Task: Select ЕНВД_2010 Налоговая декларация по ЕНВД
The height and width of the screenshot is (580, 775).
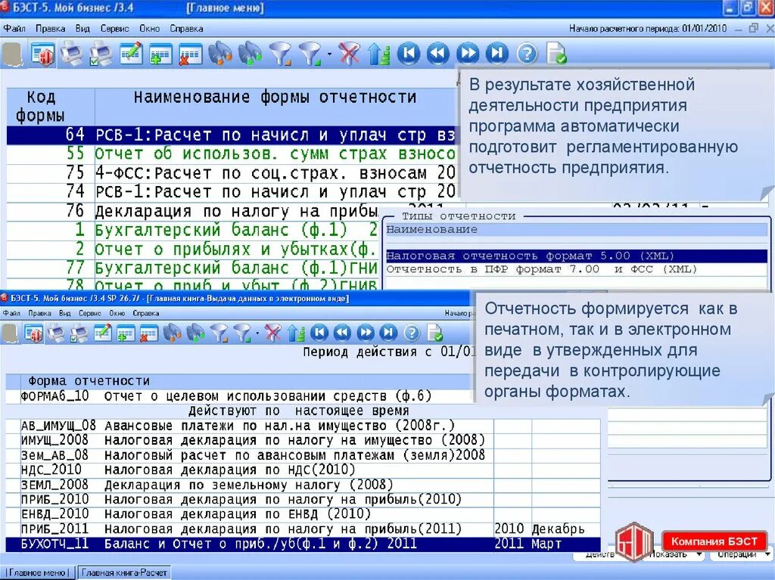Action: point(303,514)
